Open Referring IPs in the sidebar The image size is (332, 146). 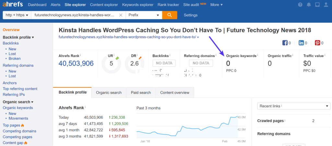[x=14, y=95]
